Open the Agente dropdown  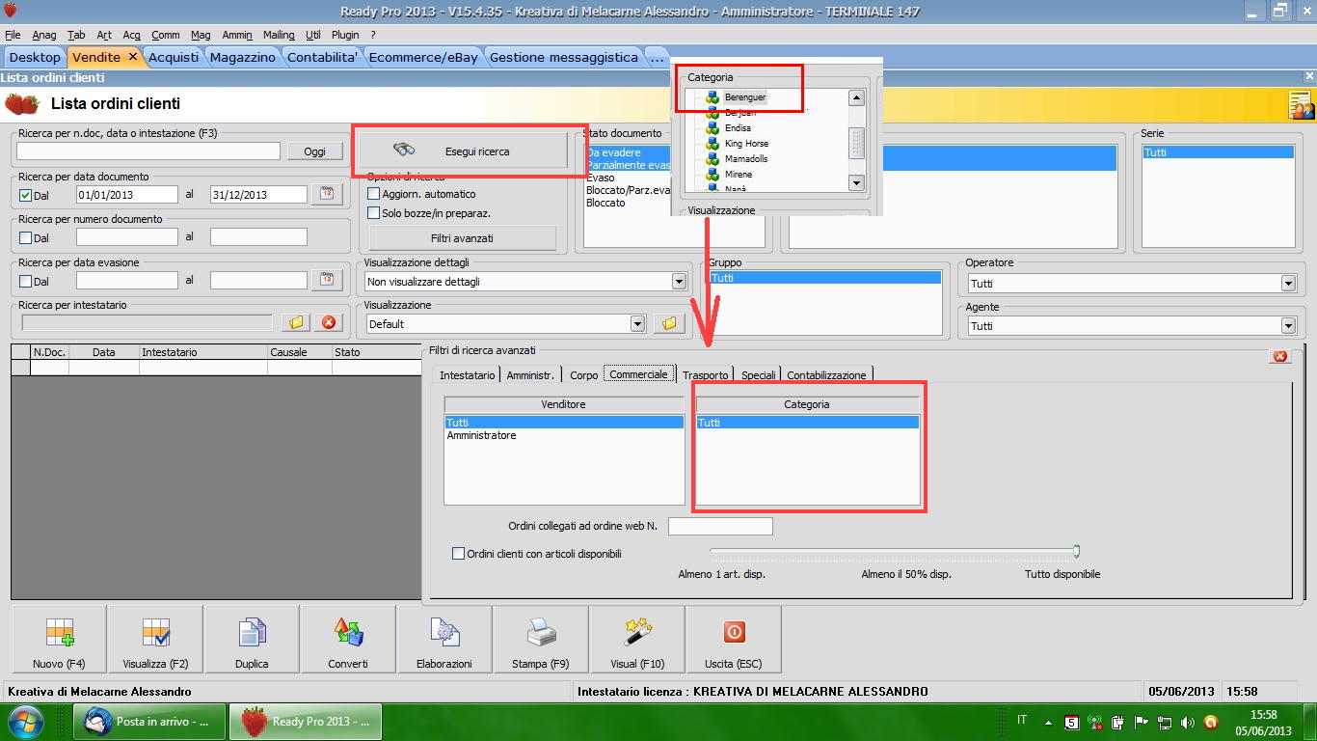pyautogui.click(x=1288, y=326)
